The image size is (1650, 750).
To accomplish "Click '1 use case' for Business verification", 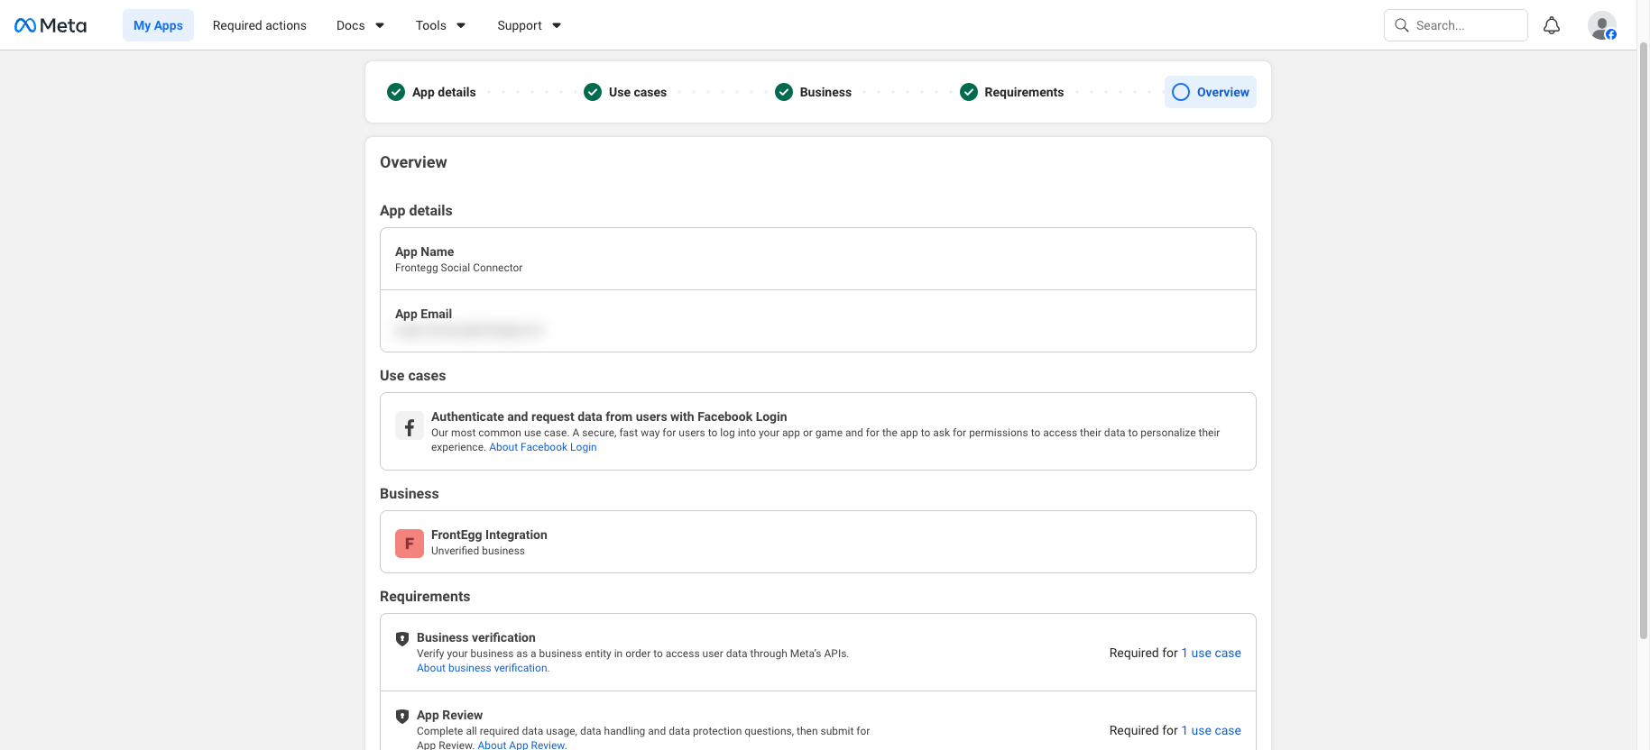I will (x=1212, y=653).
